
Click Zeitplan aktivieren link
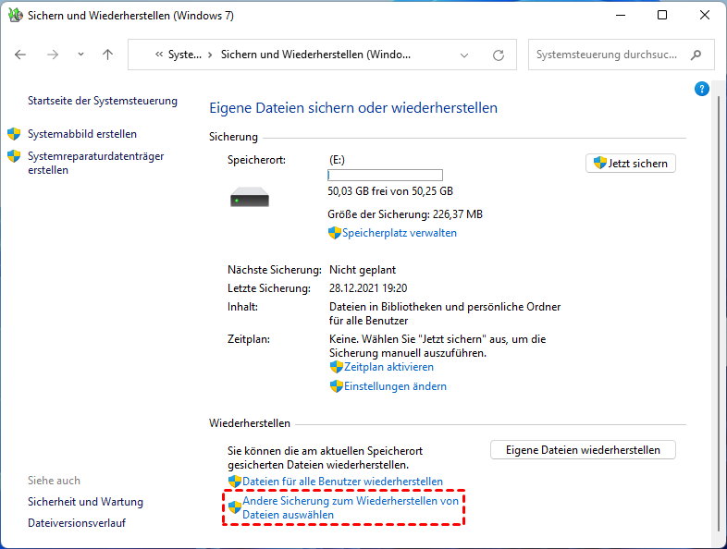click(x=388, y=367)
